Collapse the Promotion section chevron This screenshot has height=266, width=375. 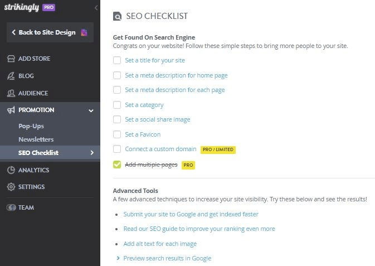(91, 110)
